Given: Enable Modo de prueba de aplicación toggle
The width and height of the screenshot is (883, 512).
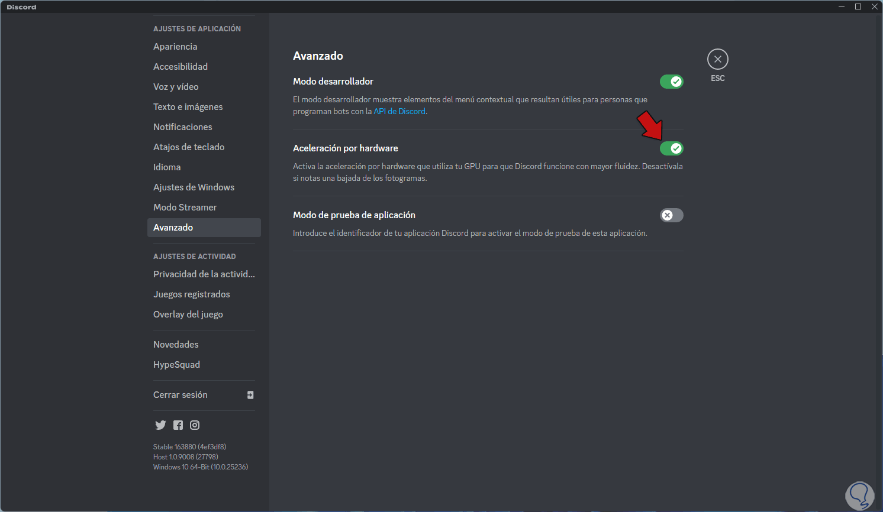Looking at the screenshot, I should tap(671, 215).
